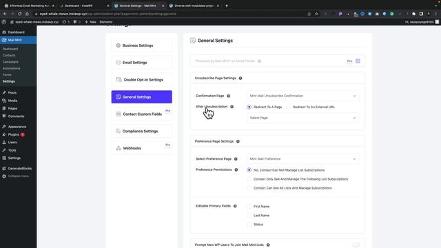
Task: Click help icon beside Powered by Mail Mint
Action: point(259,61)
